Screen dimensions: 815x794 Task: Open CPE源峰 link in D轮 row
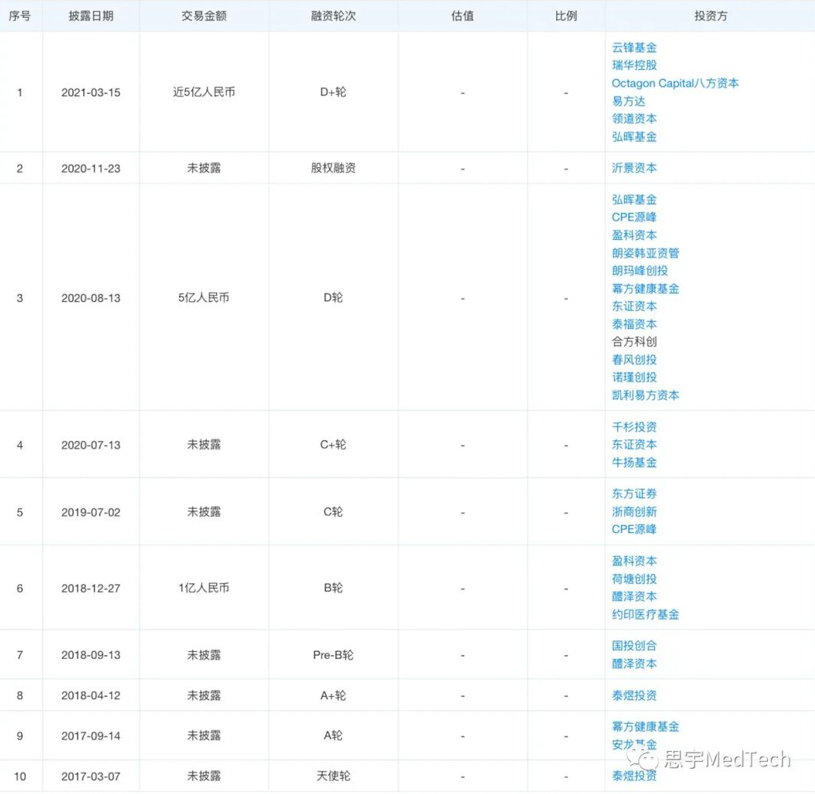point(634,217)
